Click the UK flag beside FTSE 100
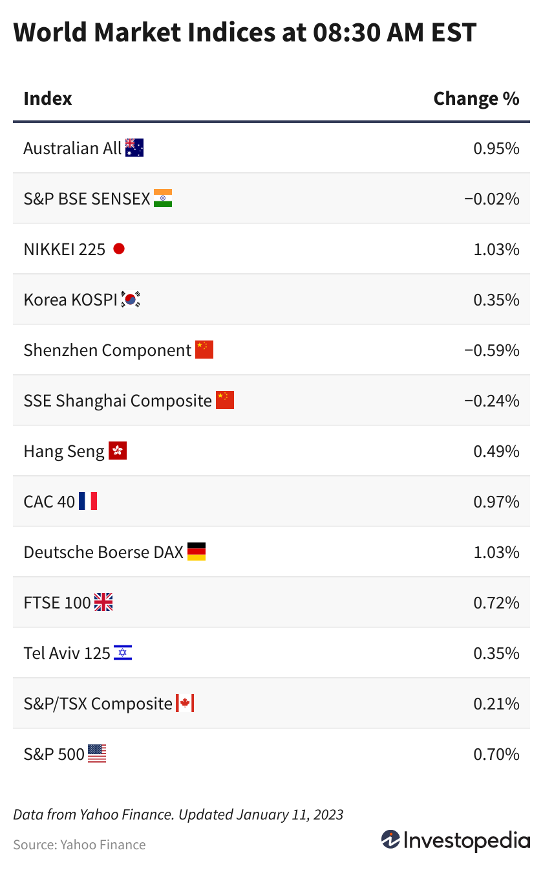Image resolution: width=543 pixels, height=870 pixels. (x=103, y=602)
